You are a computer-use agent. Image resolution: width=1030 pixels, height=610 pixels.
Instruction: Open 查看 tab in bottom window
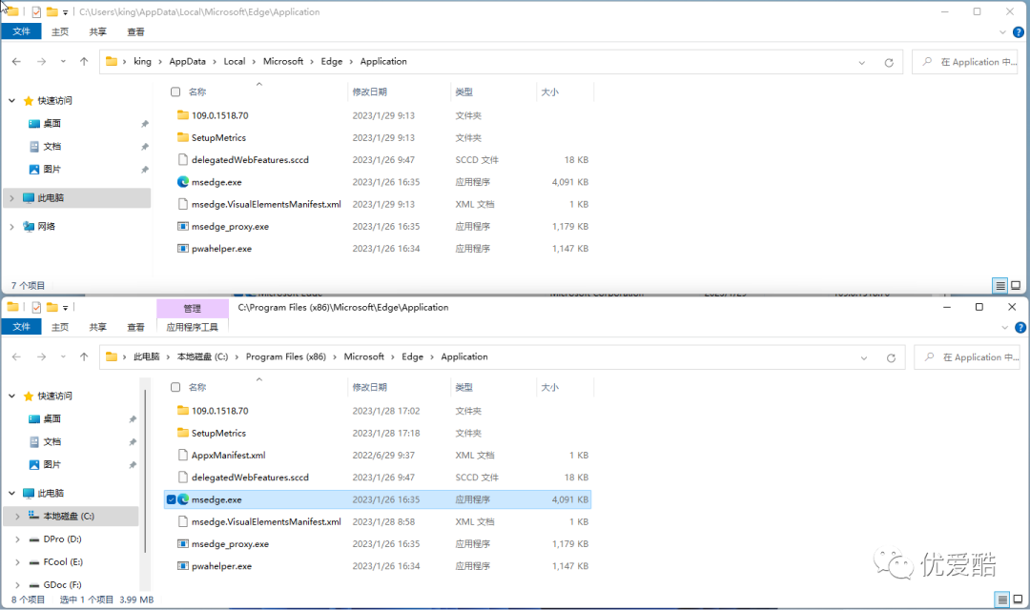[136, 327]
